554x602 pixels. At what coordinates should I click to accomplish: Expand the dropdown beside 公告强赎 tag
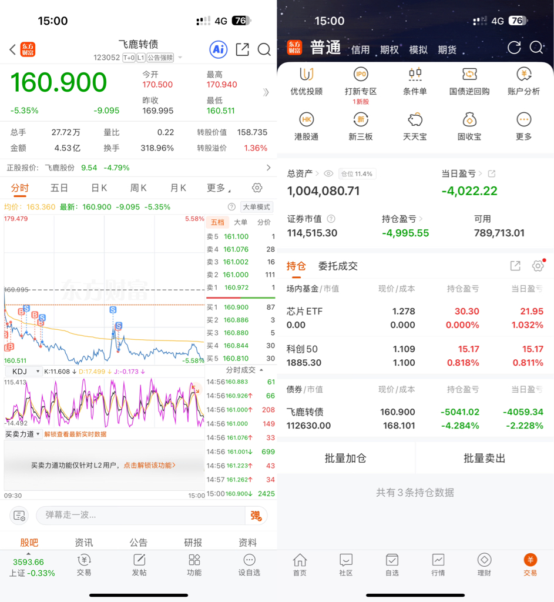(180, 58)
